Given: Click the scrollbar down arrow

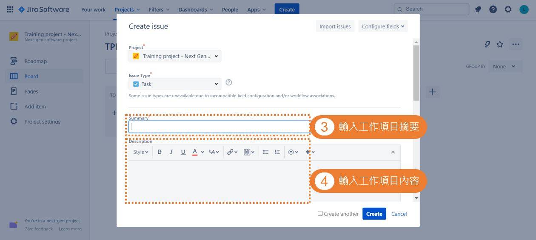Looking at the screenshot, I should (x=416, y=198).
